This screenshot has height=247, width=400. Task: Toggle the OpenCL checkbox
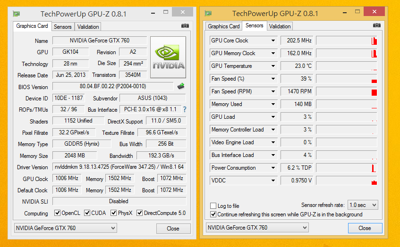pyautogui.click(x=58, y=213)
